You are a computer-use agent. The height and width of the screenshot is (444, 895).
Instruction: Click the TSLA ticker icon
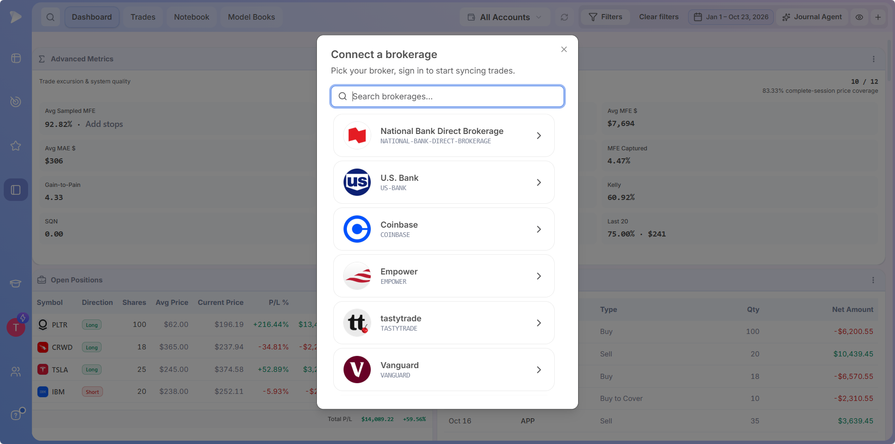coord(43,370)
